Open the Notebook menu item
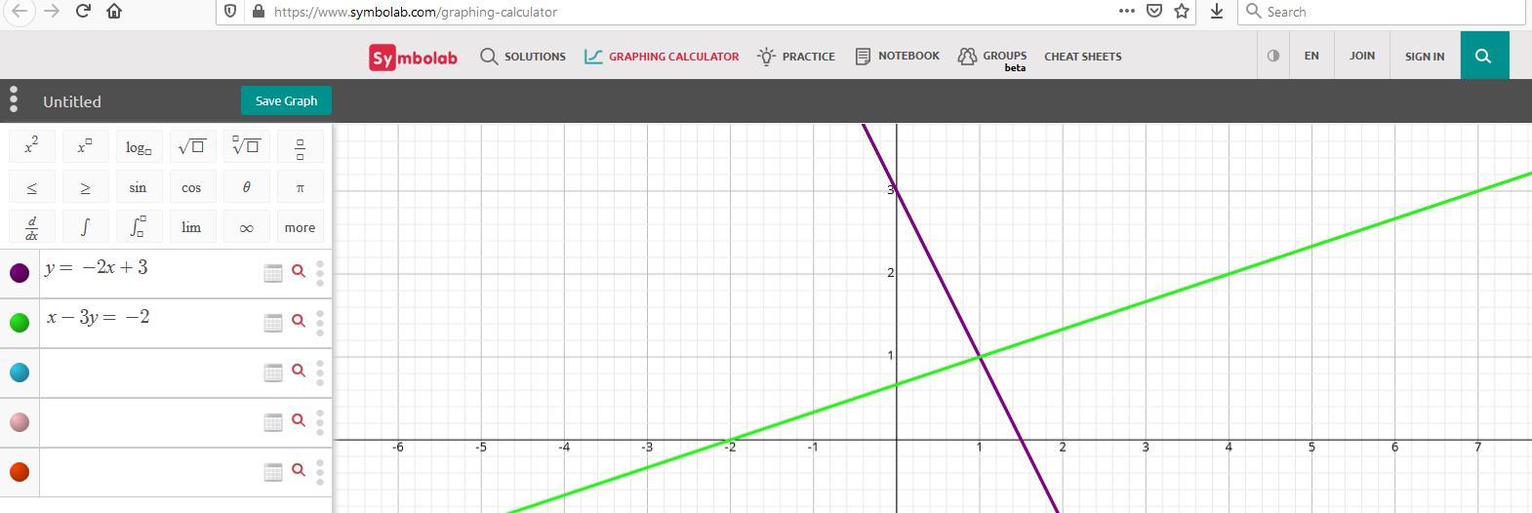 tap(898, 57)
